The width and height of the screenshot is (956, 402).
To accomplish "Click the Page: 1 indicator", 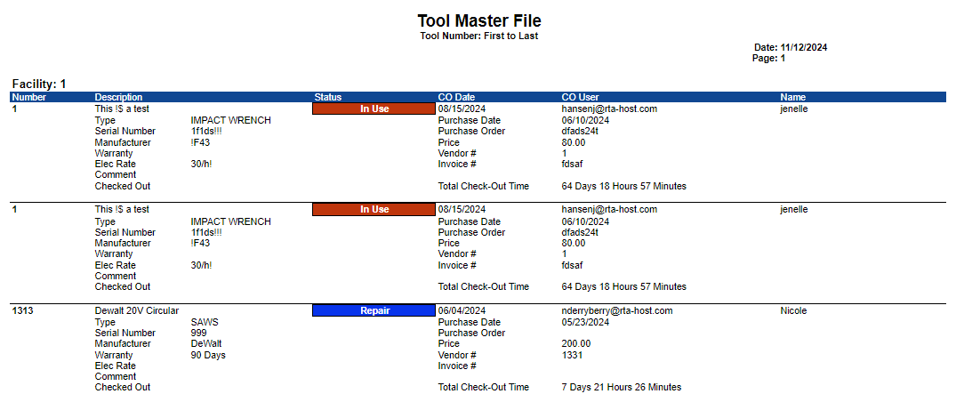I will [769, 59].
